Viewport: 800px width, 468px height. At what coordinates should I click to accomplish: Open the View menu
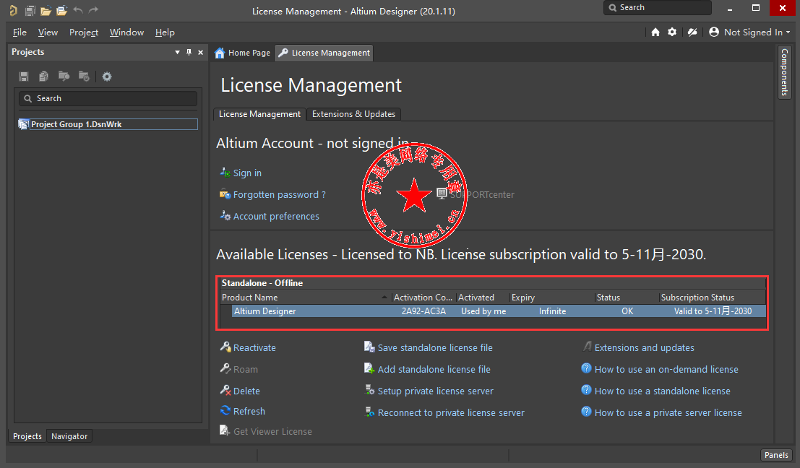48,32
